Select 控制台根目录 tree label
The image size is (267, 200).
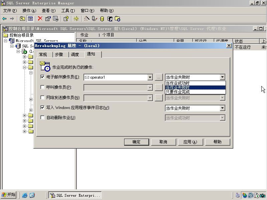click(21, 35)
